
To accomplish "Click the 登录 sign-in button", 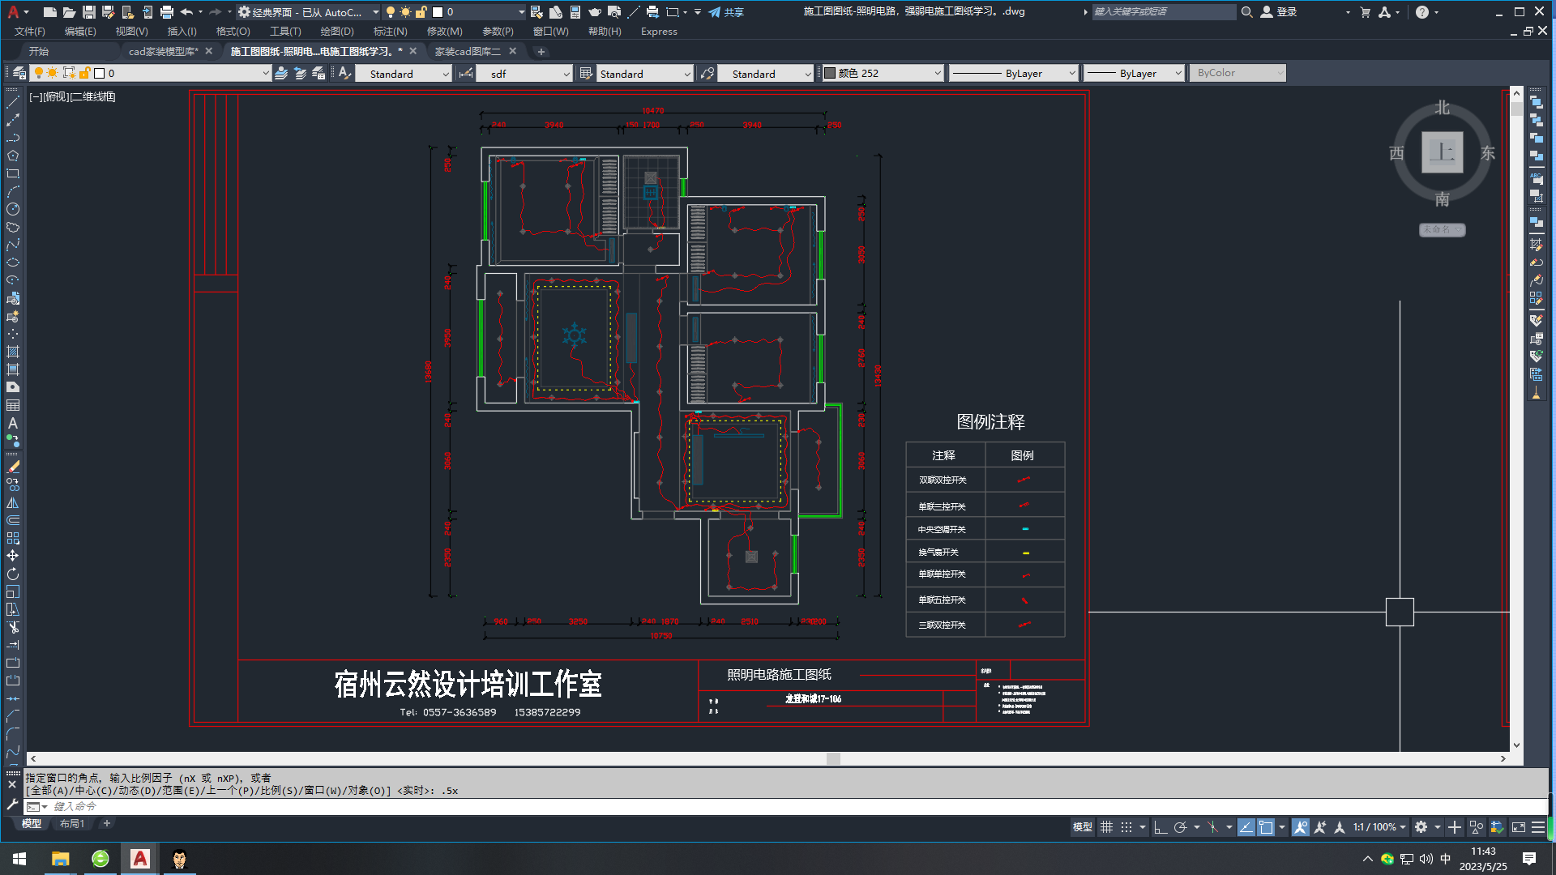I will [x=1286, y=12].
